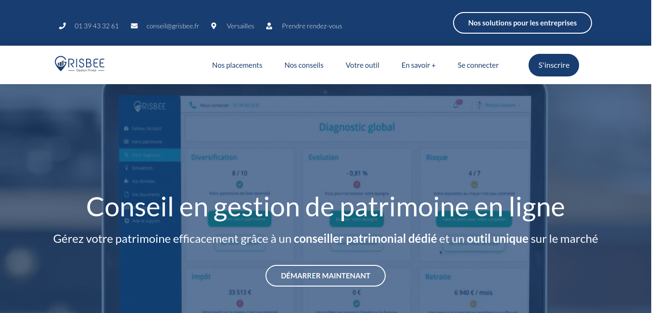
Task: Select Se connecter in navigation
Action: [478, 65]
